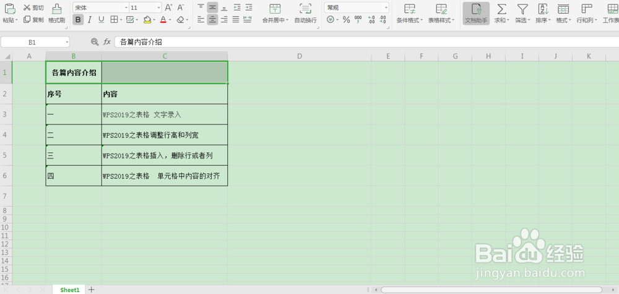The width and height of the screenshot is (619, 294).
Task: Click the Sort (排序) A-Z icon
Action: coord(543,9)
